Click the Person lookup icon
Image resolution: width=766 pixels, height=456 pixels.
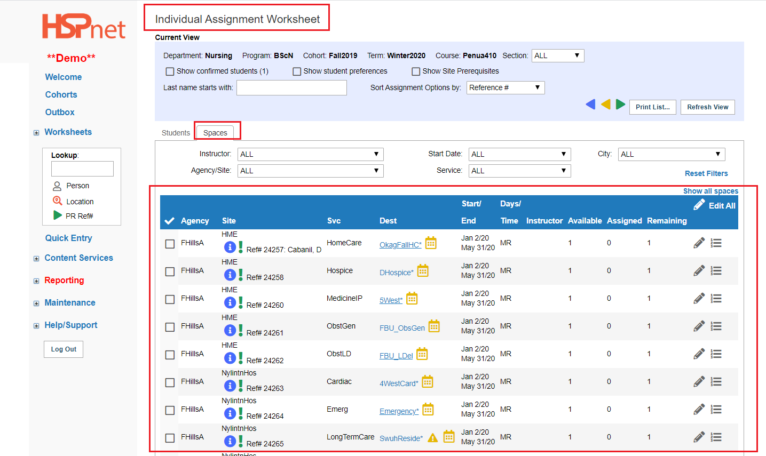click(57, 186)
